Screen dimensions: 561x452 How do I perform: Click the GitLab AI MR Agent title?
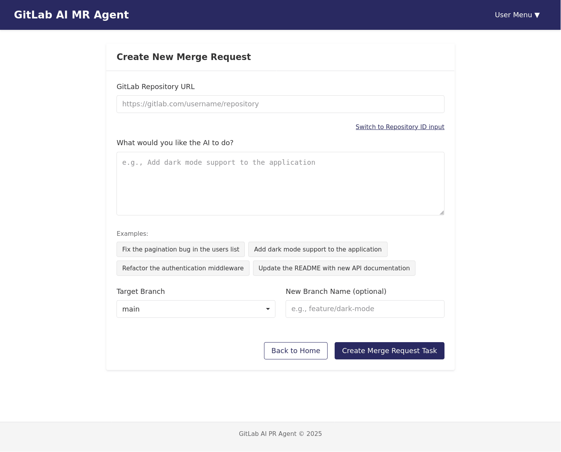coord(71,15)
